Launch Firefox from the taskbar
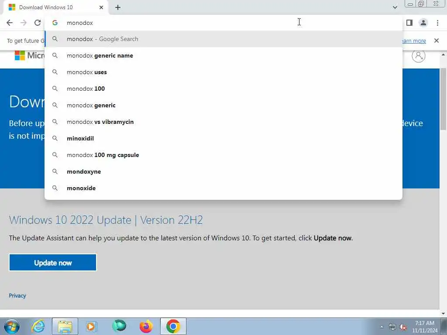The height and width of the screenshot is (335, 447). [146, 326]
